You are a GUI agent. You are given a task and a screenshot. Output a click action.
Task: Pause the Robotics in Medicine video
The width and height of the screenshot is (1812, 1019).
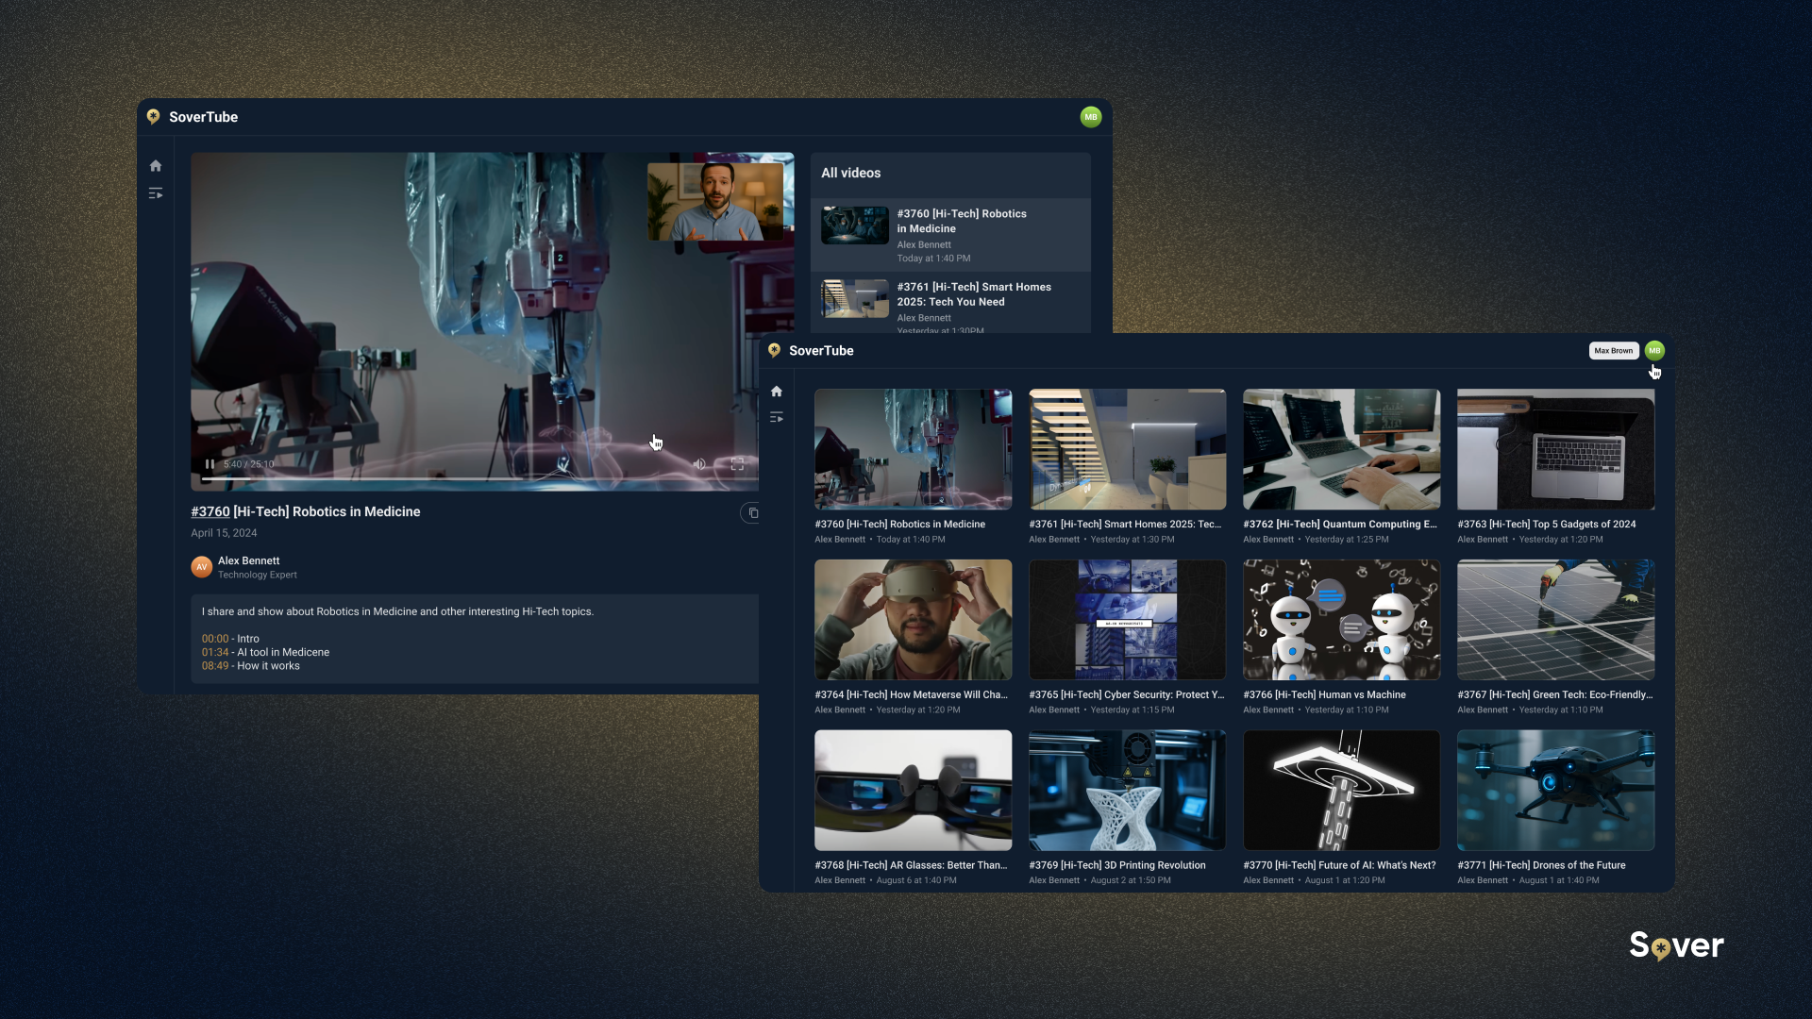210,464
